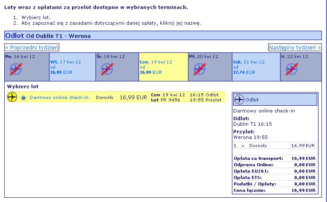
Task: Open Opłata EU261 fee details
Action: pos(251,171)
